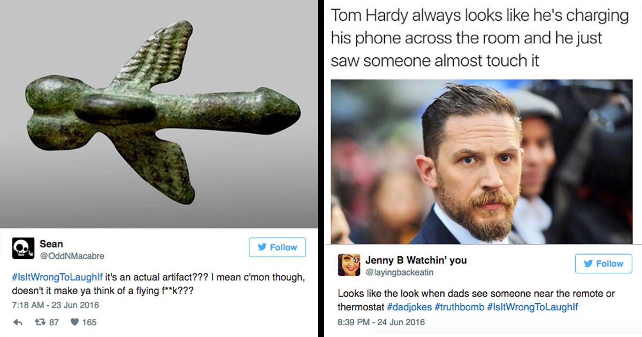Viewport: 642px width, 337px height.
Task: Follow the @OddNMacabre account
Action: click(x=278, y=247)
